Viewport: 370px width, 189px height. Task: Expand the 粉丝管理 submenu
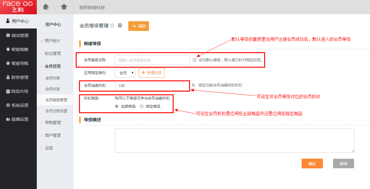[53, 53]
